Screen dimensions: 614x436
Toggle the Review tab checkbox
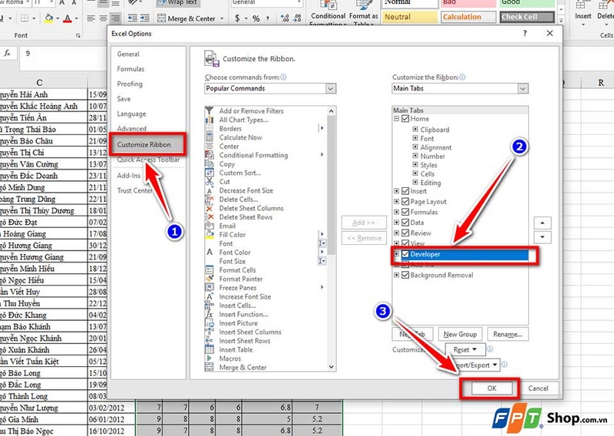[406, 233]
